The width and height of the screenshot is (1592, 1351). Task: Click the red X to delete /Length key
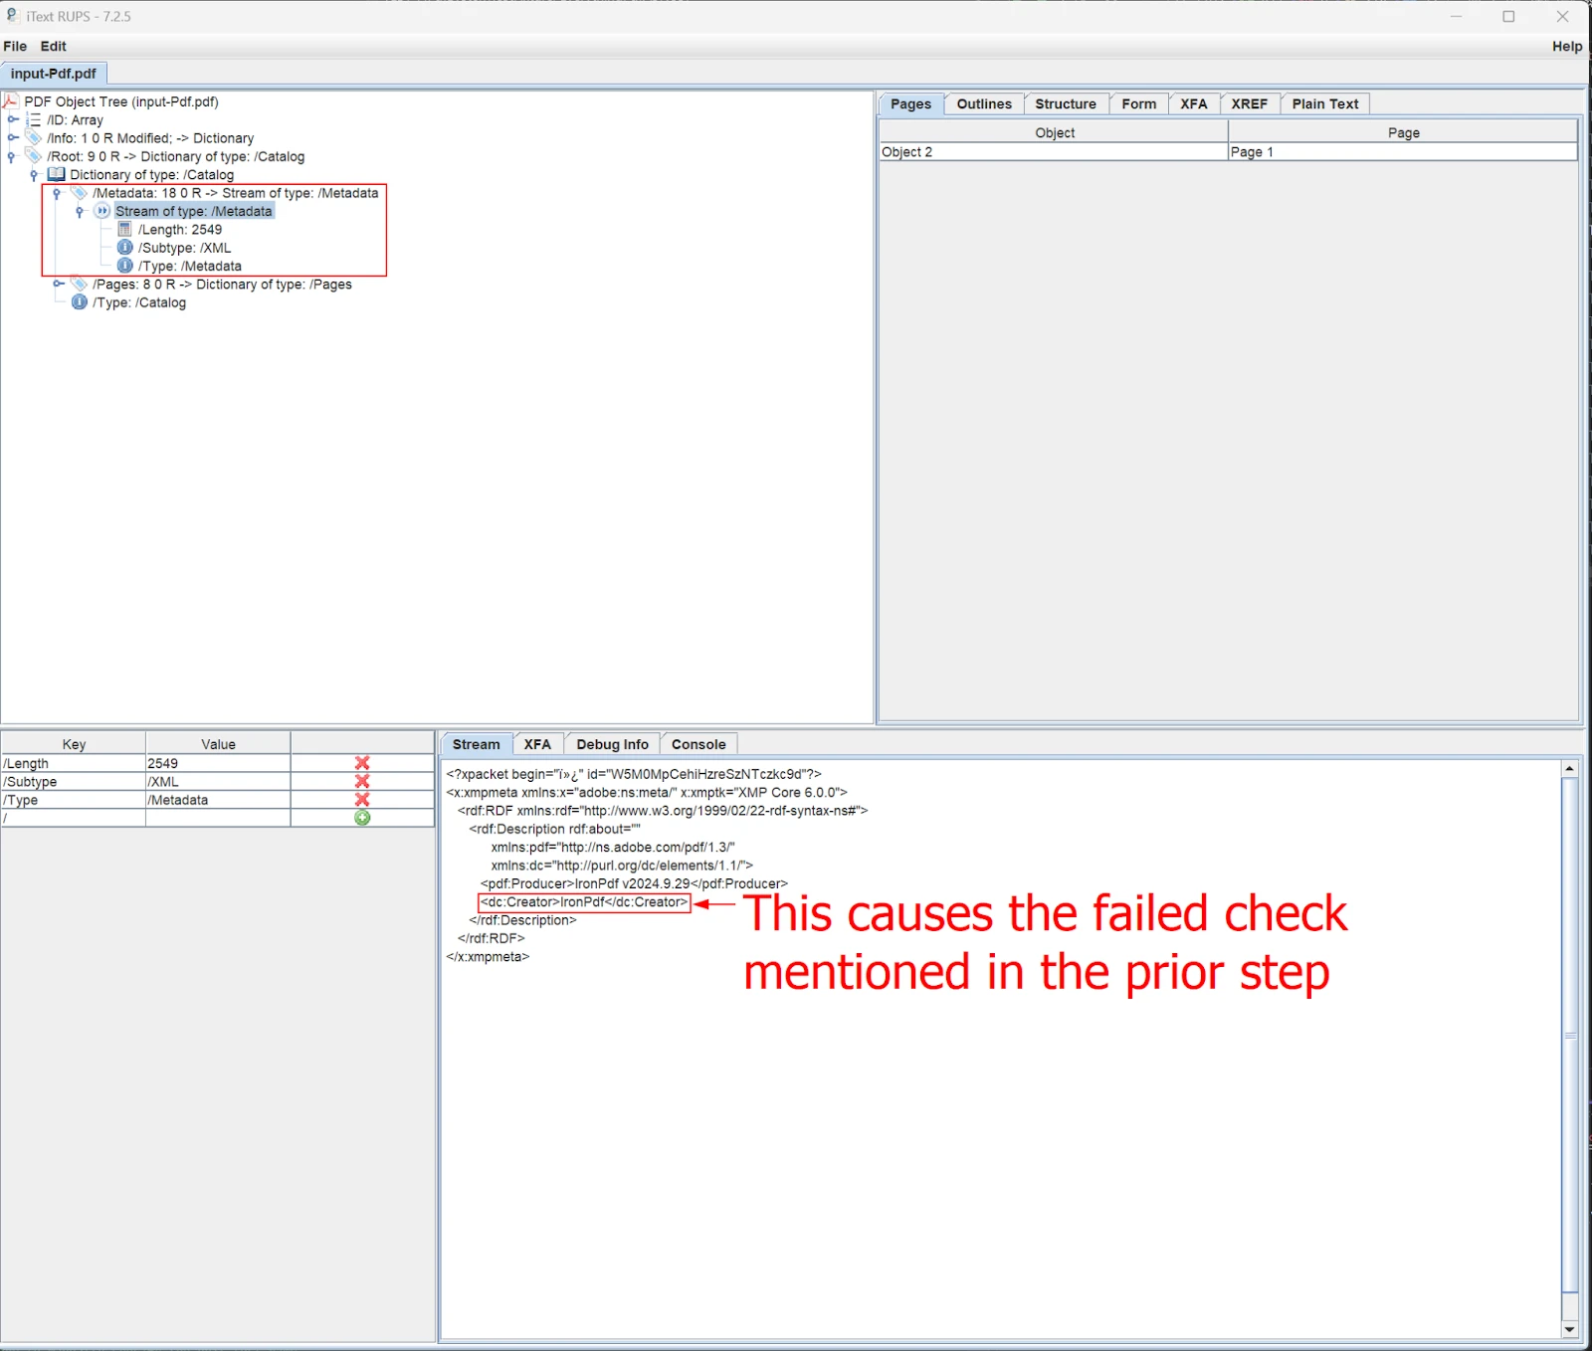362,763
